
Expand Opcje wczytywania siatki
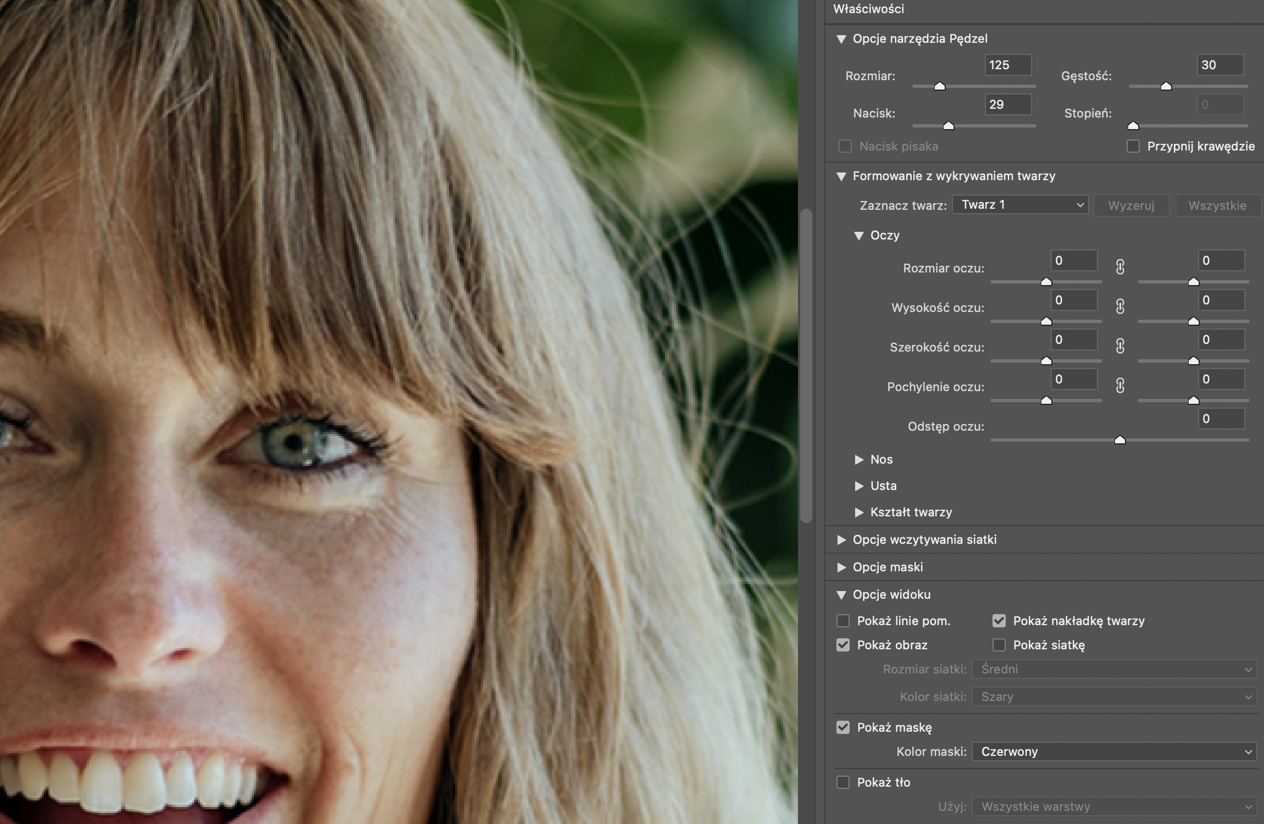click(841, 540)
